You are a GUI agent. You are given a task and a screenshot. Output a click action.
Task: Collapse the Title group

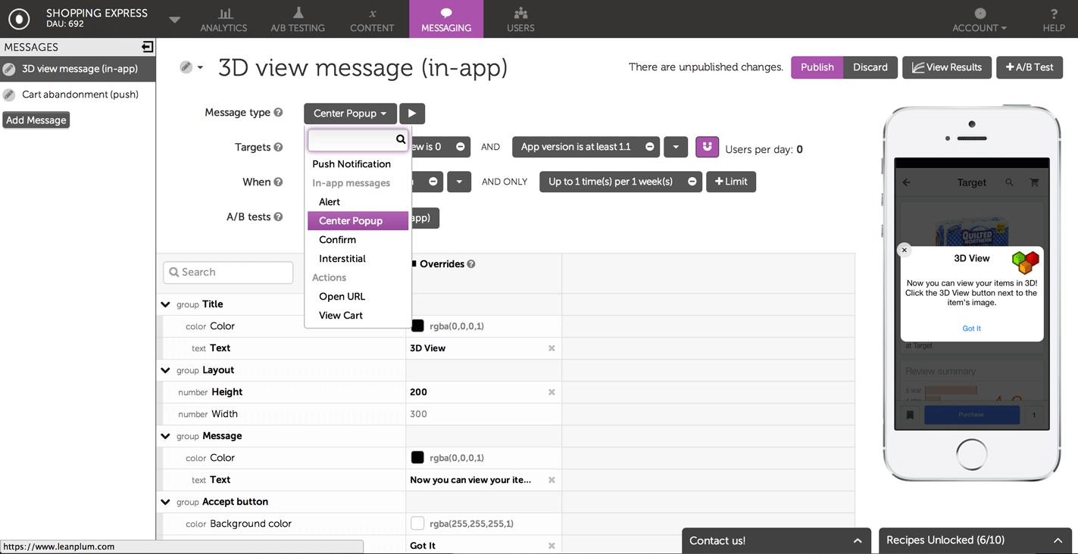coord(166,304)
